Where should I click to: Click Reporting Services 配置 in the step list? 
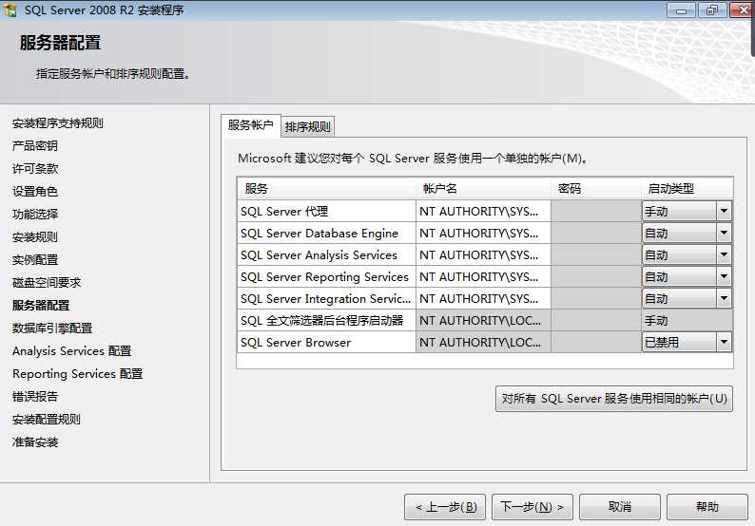(x=78, y=373)
